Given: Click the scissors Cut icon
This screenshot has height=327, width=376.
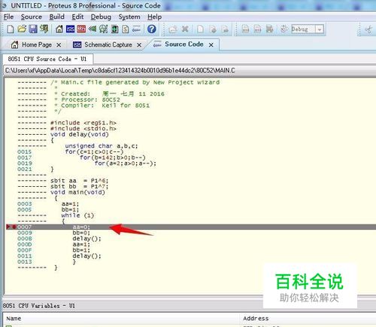Looking at the screenshot, I should (368, 29).
